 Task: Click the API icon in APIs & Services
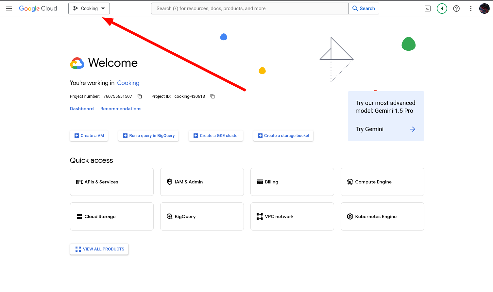(79, 182)
